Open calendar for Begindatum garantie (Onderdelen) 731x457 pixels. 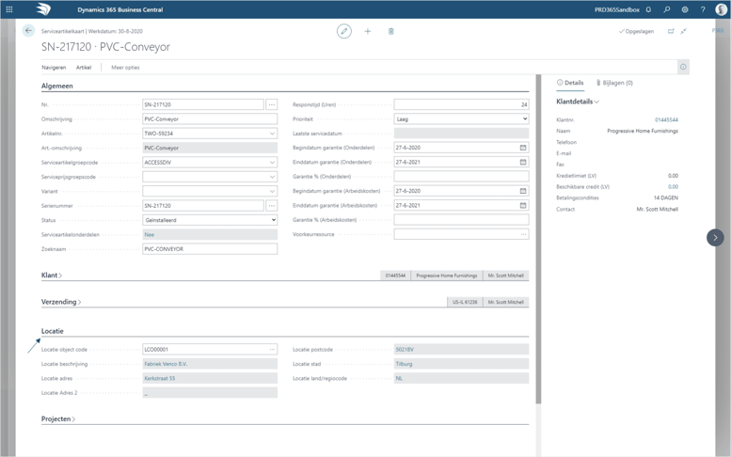click(523, 148)
